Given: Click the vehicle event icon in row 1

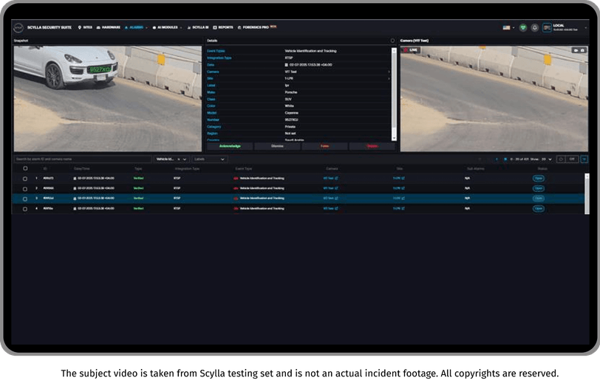Looking at the screenshot, I should pyautogui.click(x=236, y=179).
